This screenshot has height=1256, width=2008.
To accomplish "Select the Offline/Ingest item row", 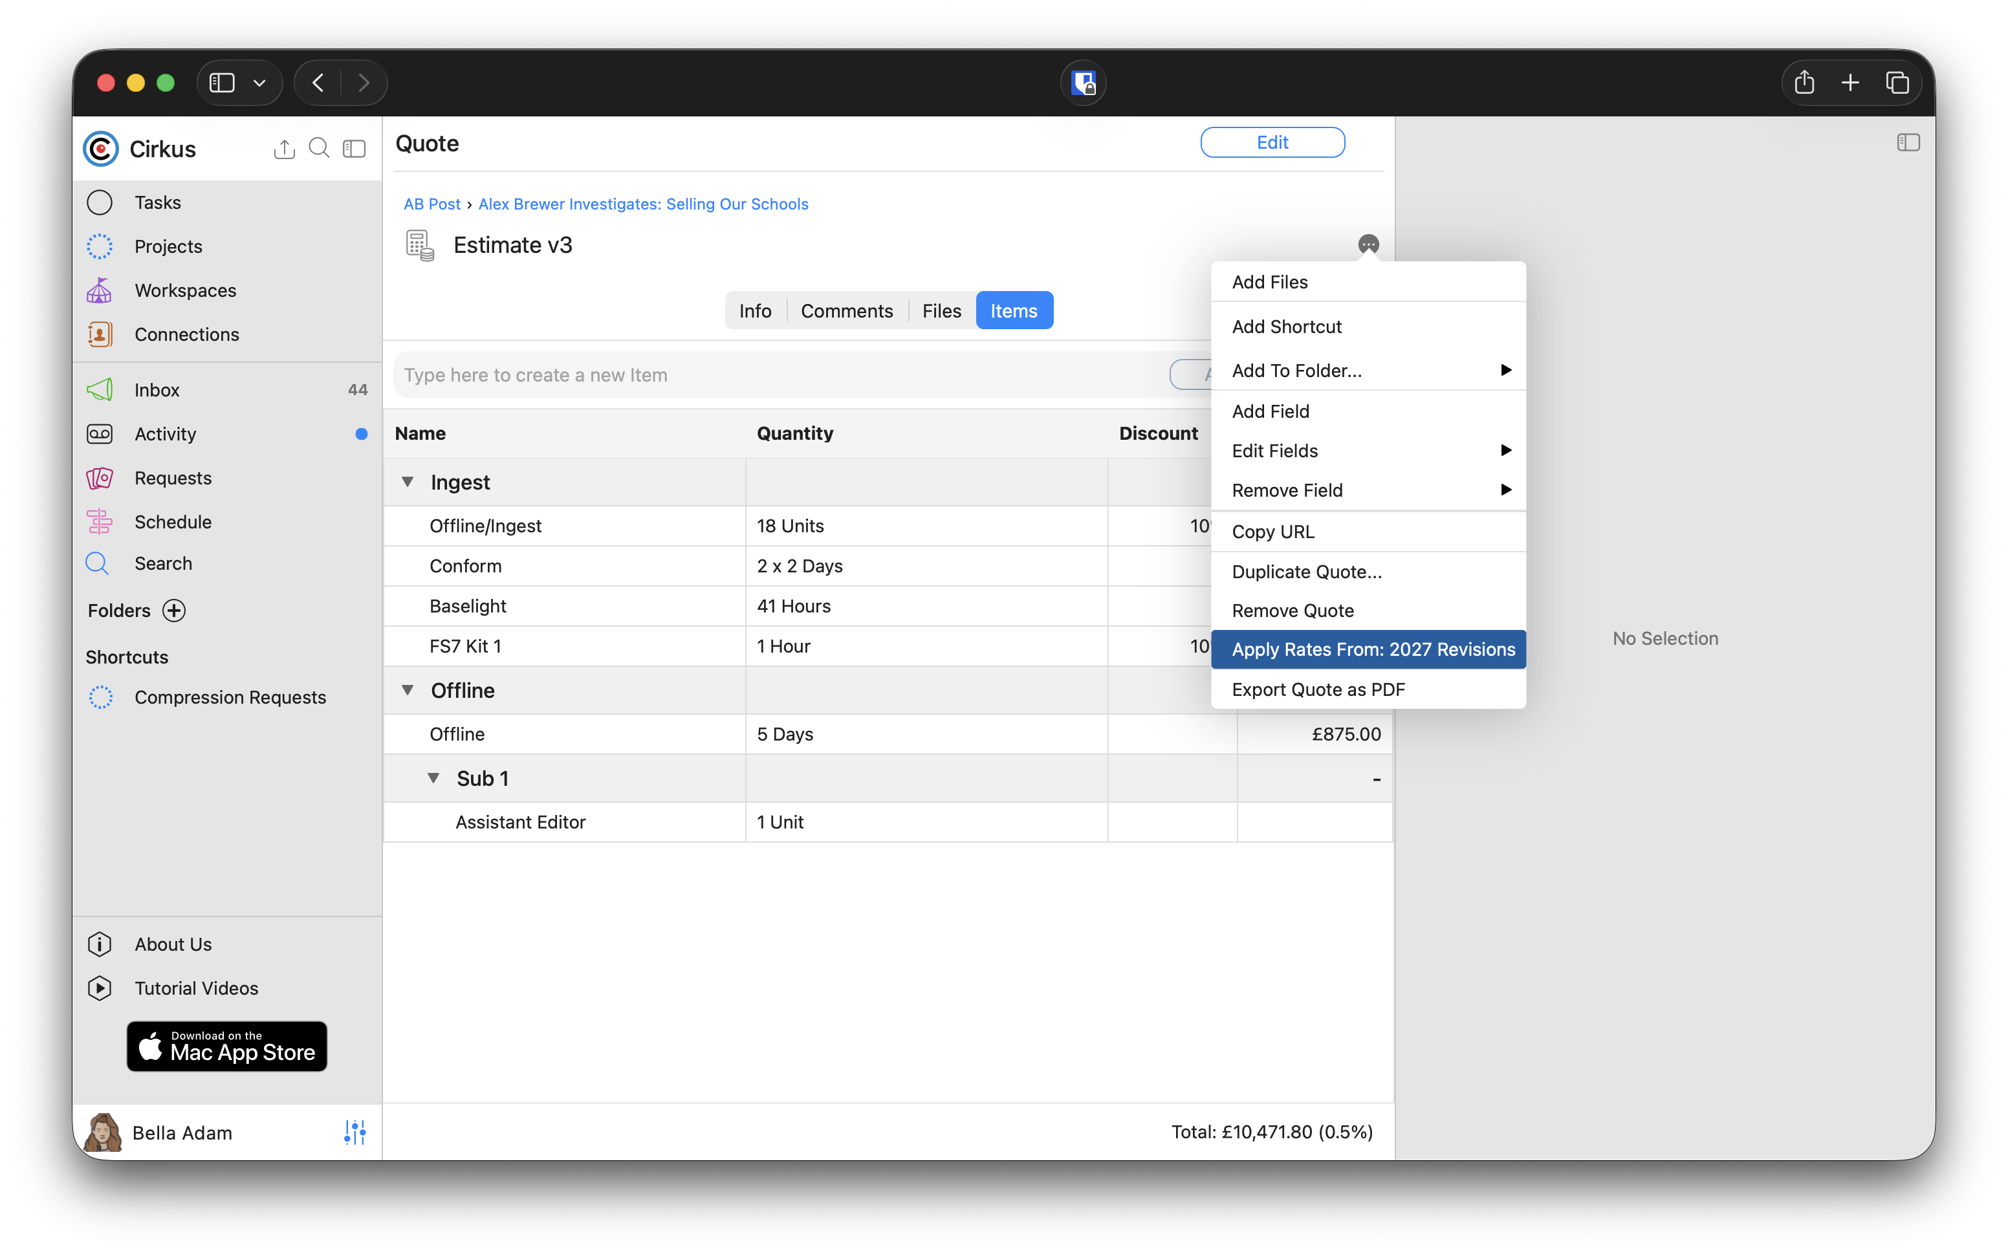I will pos(888,526).
